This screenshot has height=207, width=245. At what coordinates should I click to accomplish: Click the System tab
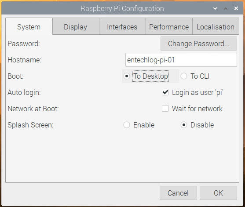(x=29, y=27)
